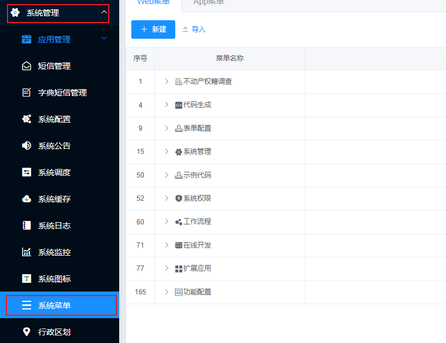Click the 行政区划 location pin icon
446x343 pixels.
[27, 332]
